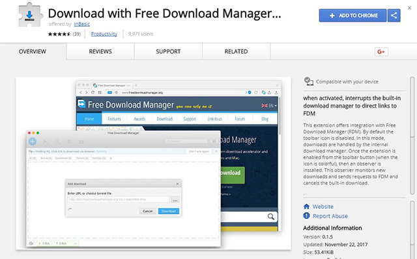The height and width of the screenshot is (259, 417).
Task: Switch to the OVERVIEW tab
Action: [33, 52]
